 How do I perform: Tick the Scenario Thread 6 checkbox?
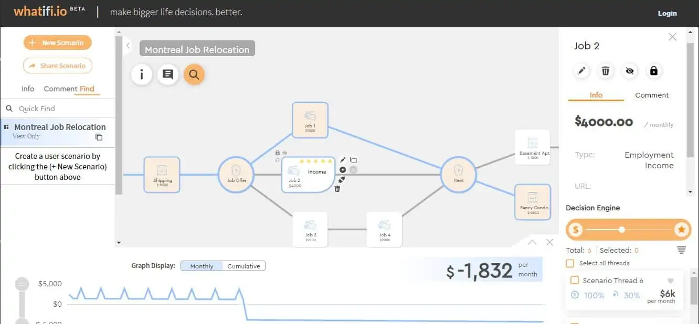(575, 280)
